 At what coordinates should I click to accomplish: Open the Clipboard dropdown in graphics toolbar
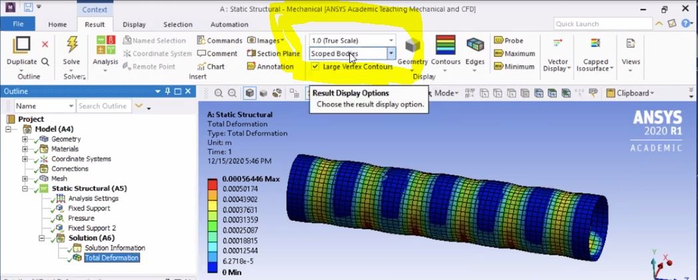(x=630, y=93)
